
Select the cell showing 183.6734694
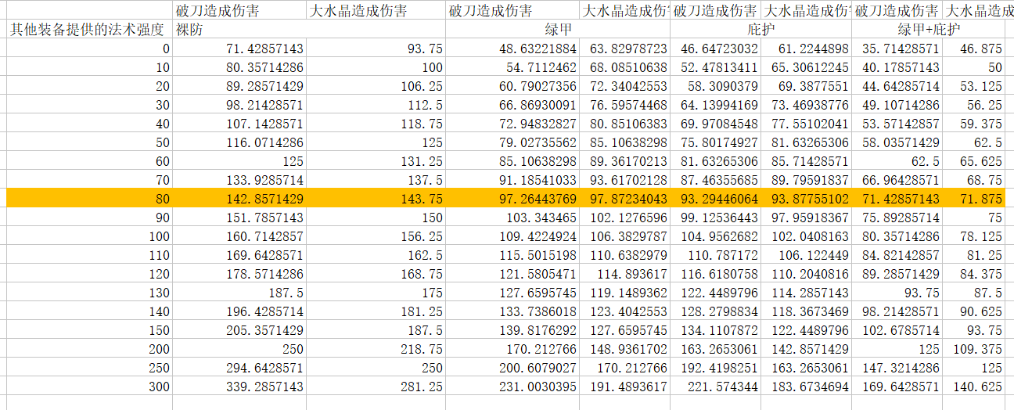click(806, 387)
